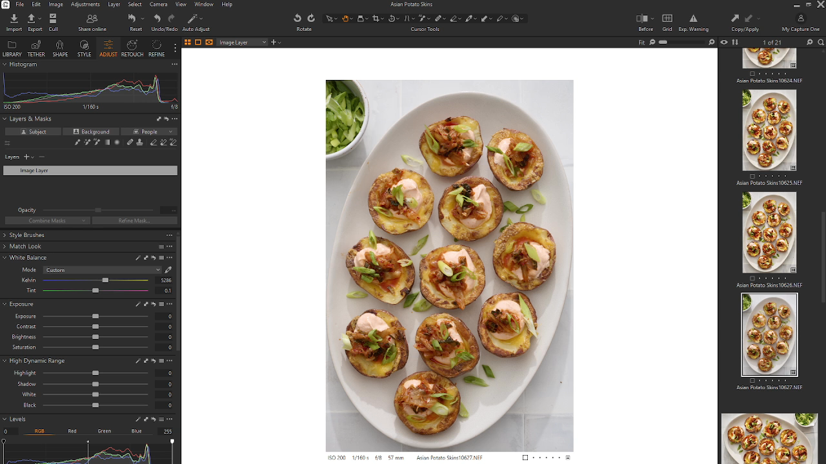826x464 pixels.
Task: Toggle Before view comparison
Action: pyautogui.click(x=643, y=19)
